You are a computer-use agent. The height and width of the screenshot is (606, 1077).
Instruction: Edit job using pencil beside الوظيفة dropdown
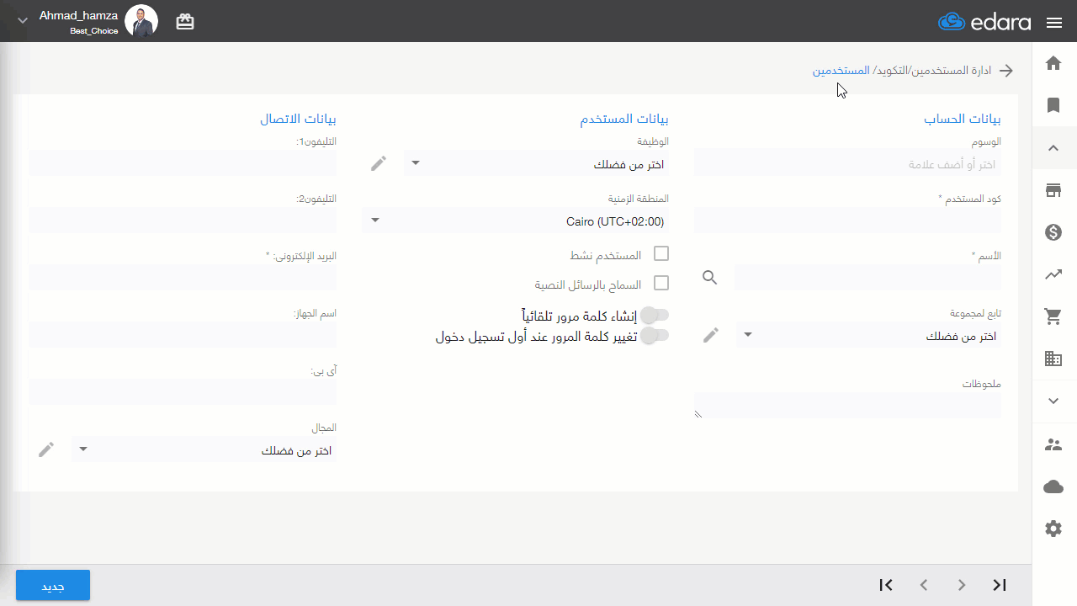379,163
